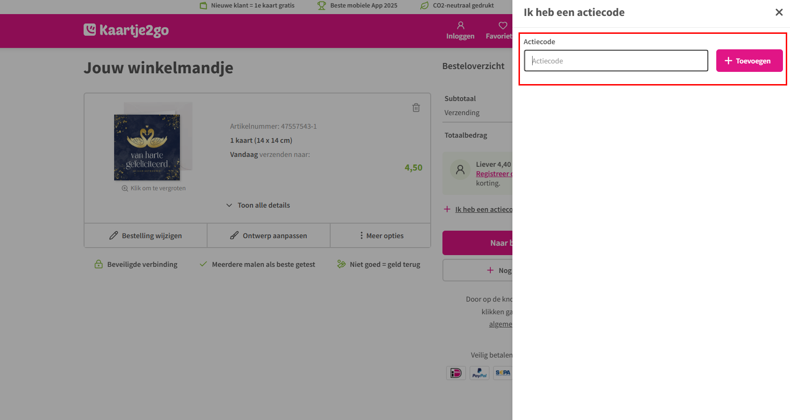Click the 'algeme…' terms link
This screenshot has height=420, width=790.
[x=501, y=324]
